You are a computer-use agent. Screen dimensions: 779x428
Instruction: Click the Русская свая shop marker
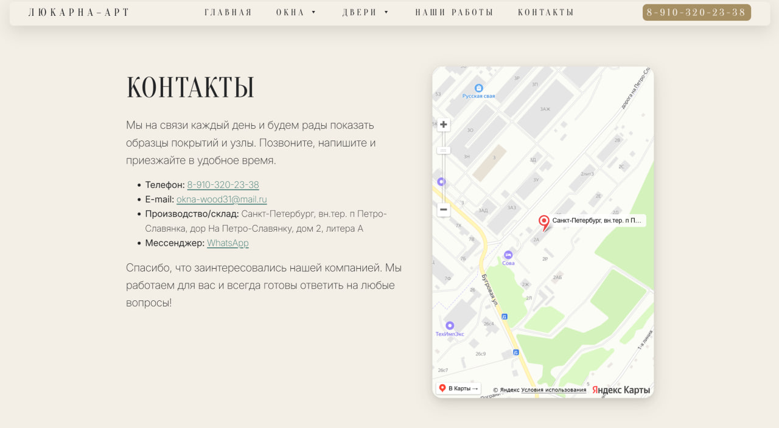pos(479,88)
